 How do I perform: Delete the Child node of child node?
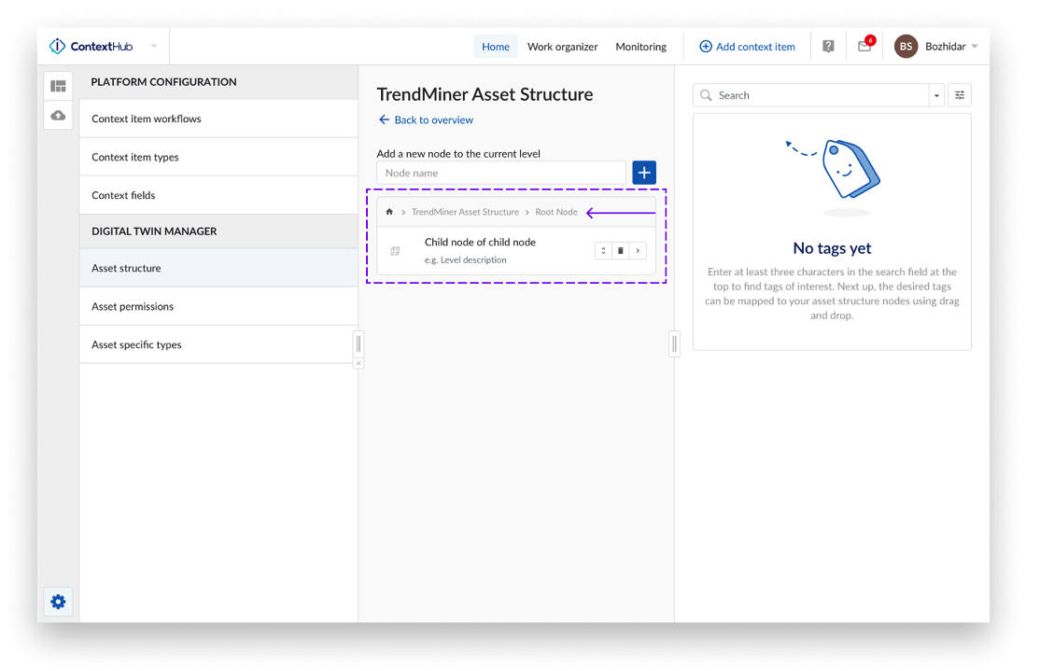(x=621, y=251)
